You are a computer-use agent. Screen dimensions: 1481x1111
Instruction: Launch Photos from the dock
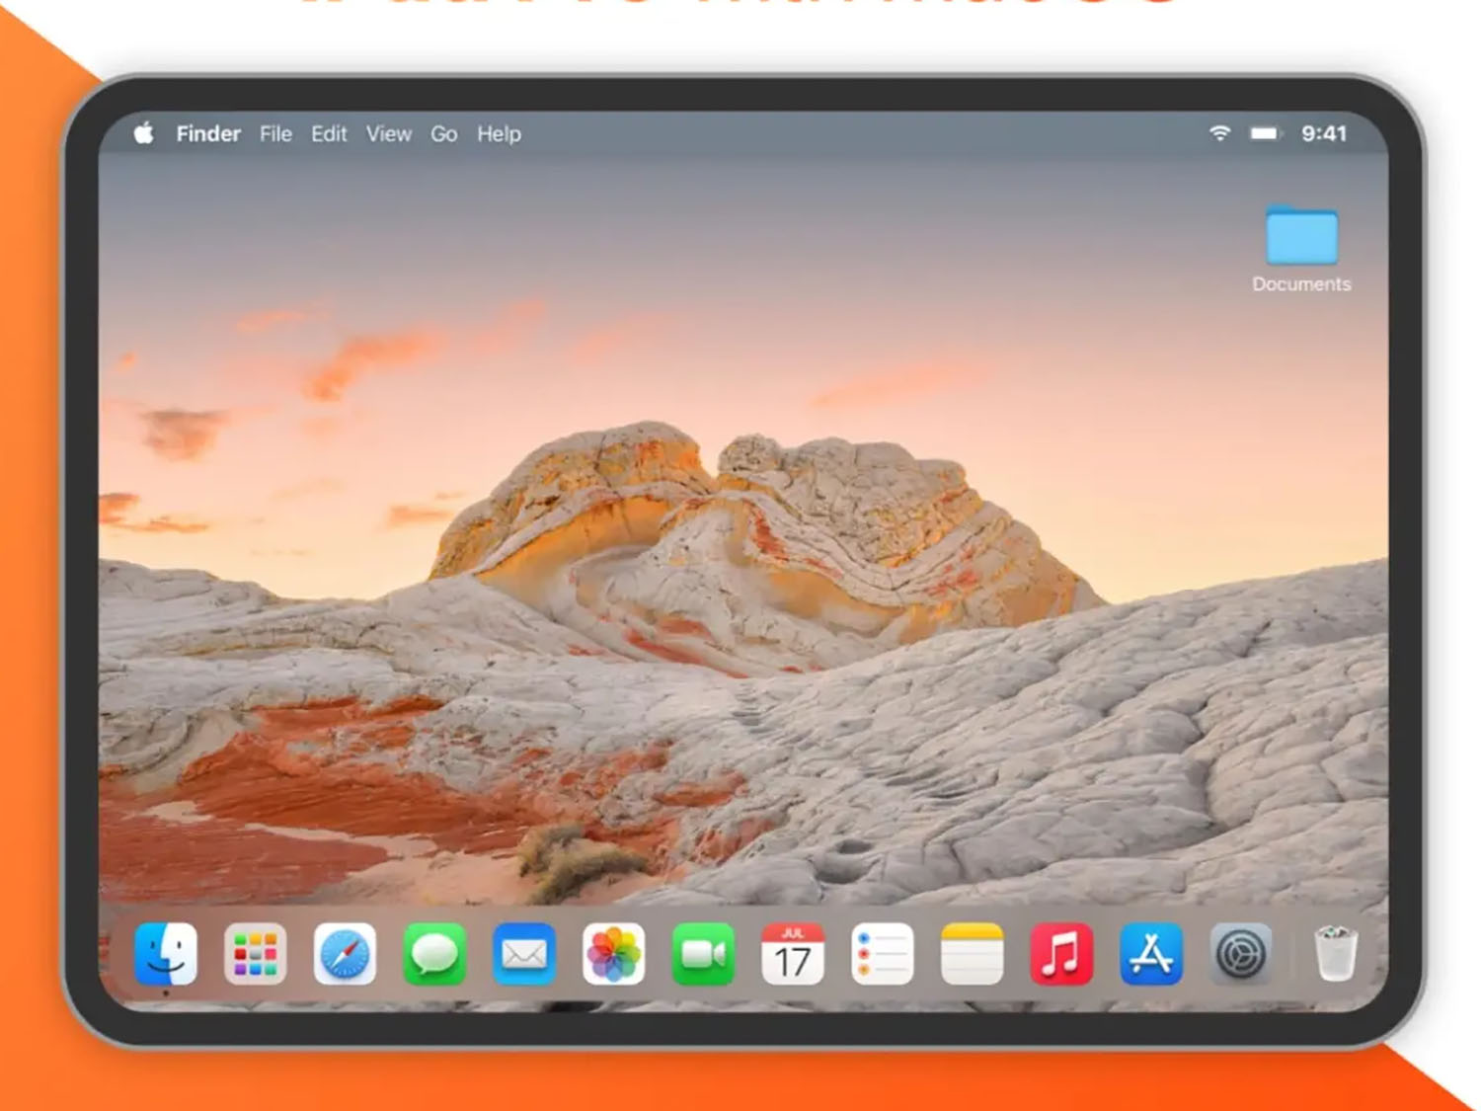pos(613,954)
